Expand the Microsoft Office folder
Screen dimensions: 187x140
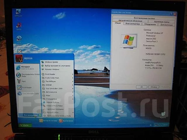pos(58,112)
